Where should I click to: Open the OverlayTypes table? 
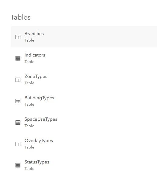click(39, 141)
